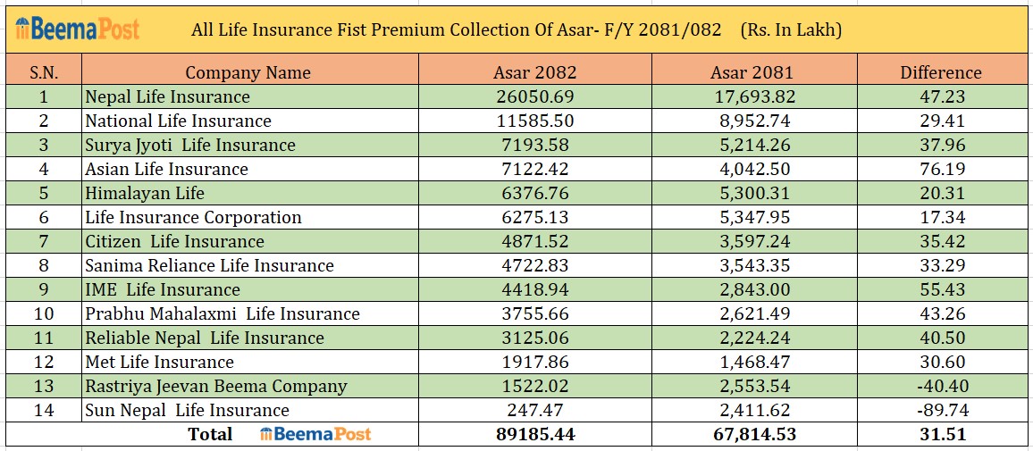1033x451 pixels.
Task: Select the total Asar 2082 value 89185.44
Action: (534, 434)
